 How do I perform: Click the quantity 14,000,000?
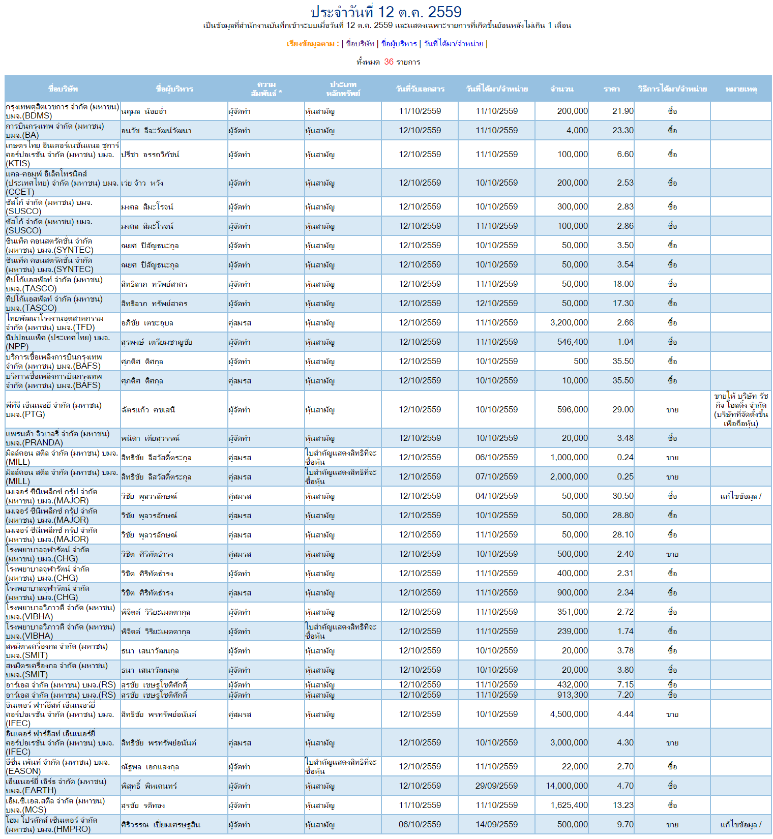click(567, 786)
